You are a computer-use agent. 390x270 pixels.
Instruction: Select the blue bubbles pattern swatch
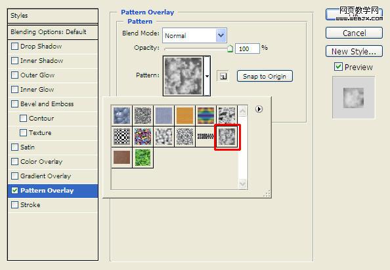tap(121, 115)
